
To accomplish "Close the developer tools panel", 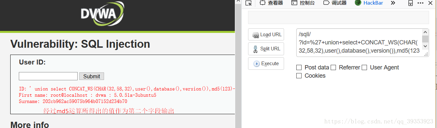I will point(430,3).
